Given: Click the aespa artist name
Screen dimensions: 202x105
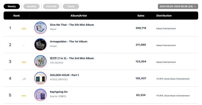Looking at the screenshot, I should point(53,46).
